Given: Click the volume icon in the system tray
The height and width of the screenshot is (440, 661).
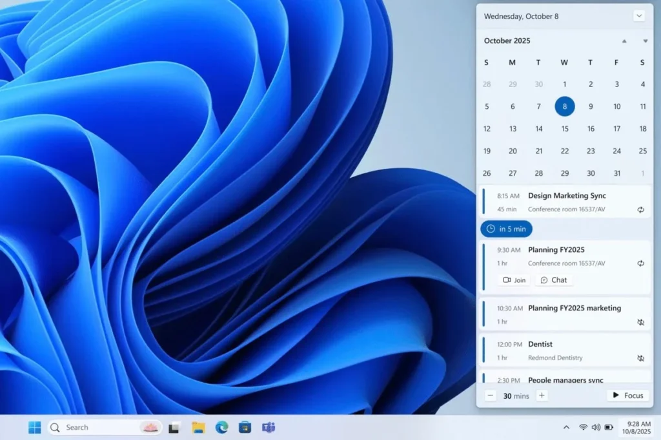Looking at the screenshot, I should coord(595,426).
